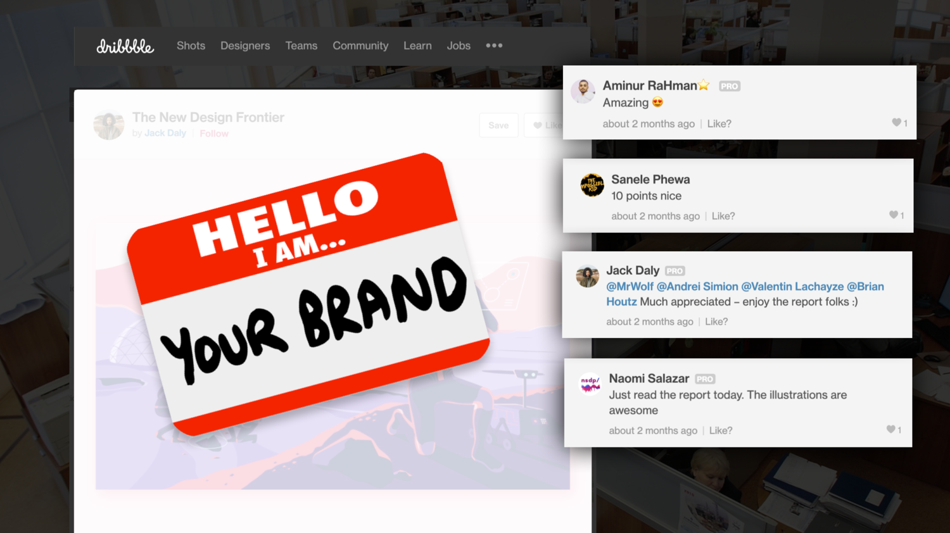The image size is (950, 533).
Task: Open the Shots menu item
Action: [191, 46]
